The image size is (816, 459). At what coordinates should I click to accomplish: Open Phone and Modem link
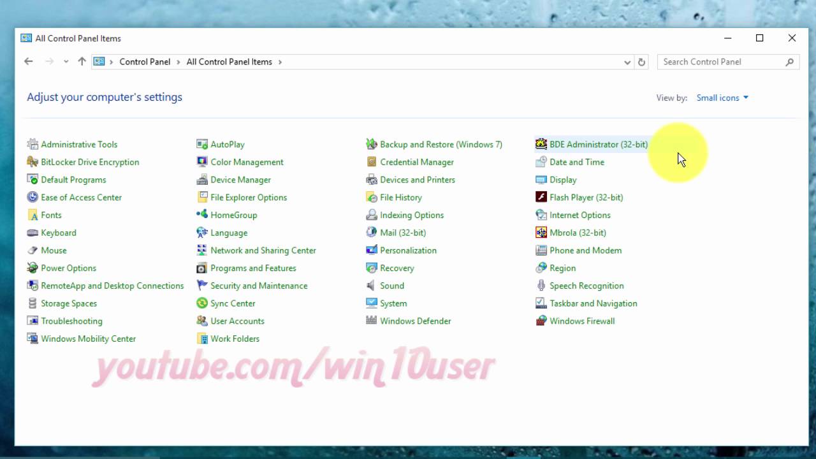(x=585, y=251)
